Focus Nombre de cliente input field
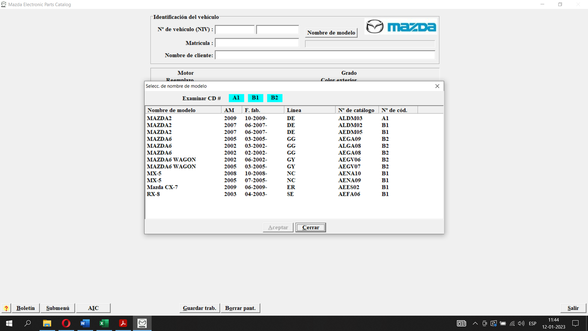 325,55
